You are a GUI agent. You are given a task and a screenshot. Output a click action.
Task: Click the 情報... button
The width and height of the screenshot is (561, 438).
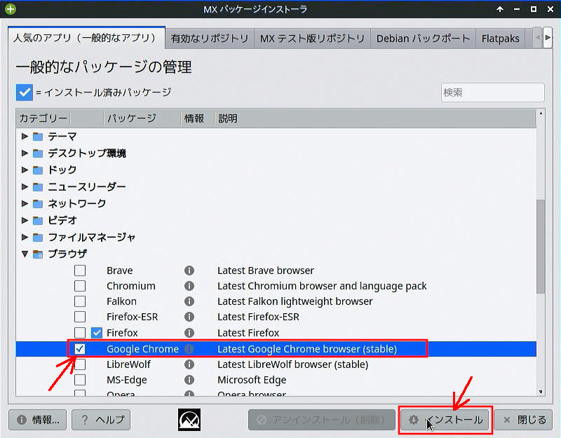(38, 420)
